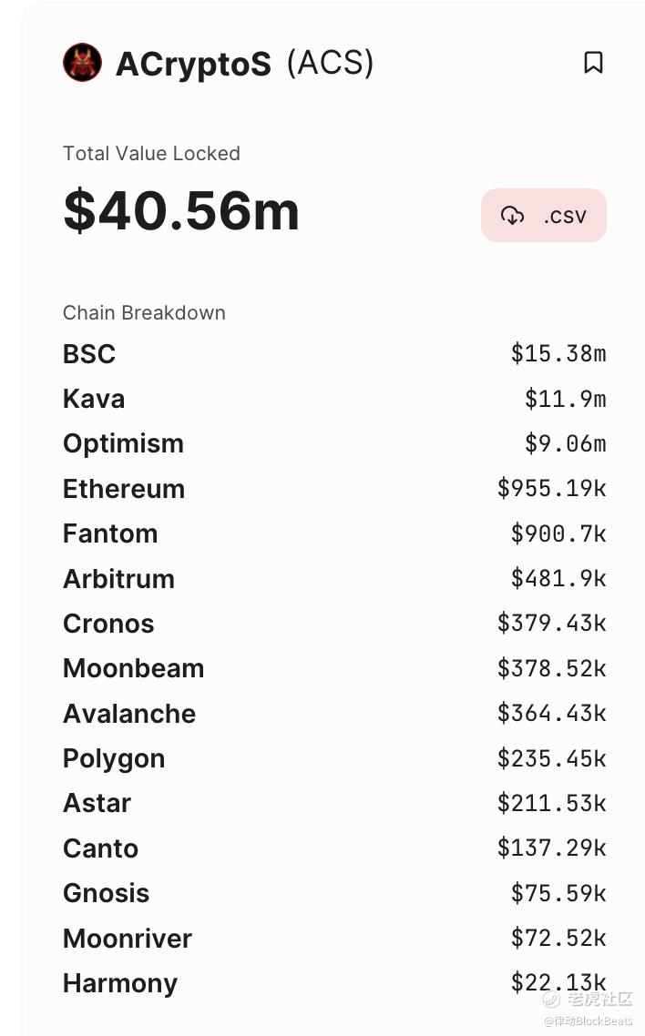The width and height of the screenshot is (645, 1036).
Task: Click the ACryptoS protocol title
Action: pyautogui.click(x=193, y=64)
